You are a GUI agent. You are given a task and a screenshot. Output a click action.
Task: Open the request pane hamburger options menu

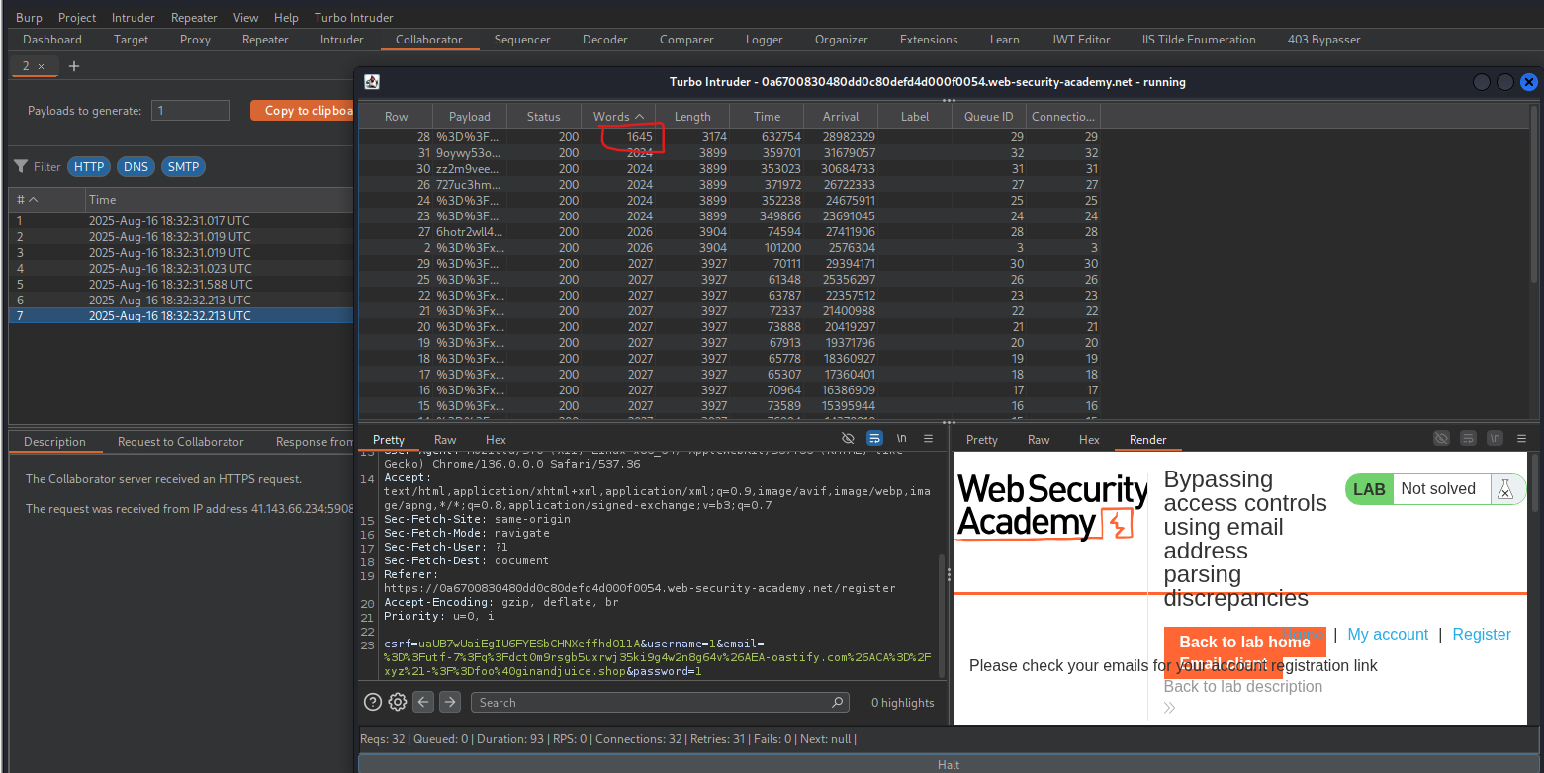928,438
